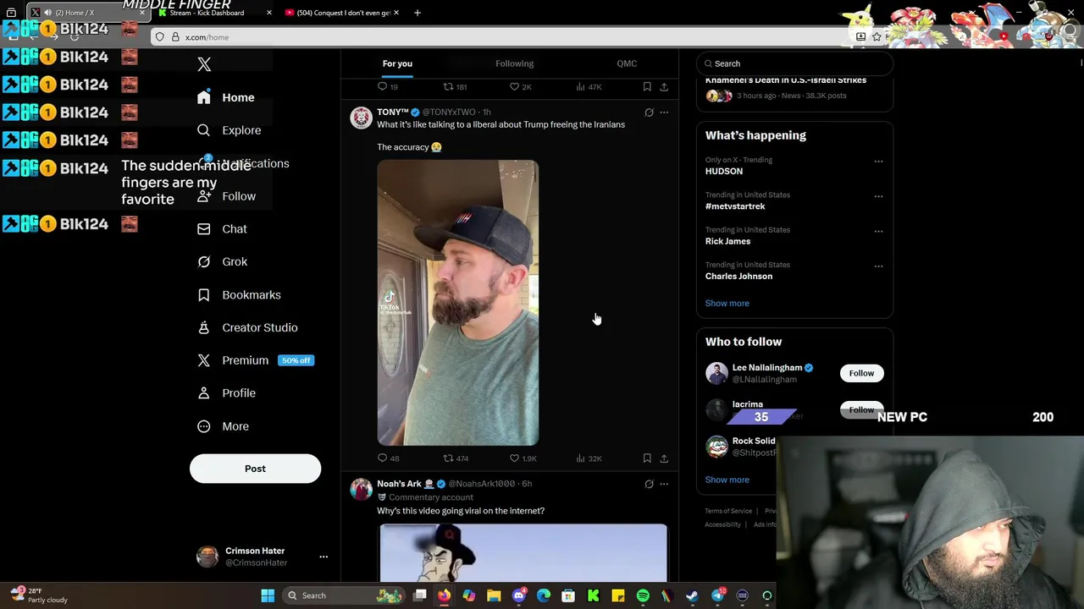1084x609 pixels.
Task: Reply to TONY's post with 48 replies
Action: click(388, 458)
